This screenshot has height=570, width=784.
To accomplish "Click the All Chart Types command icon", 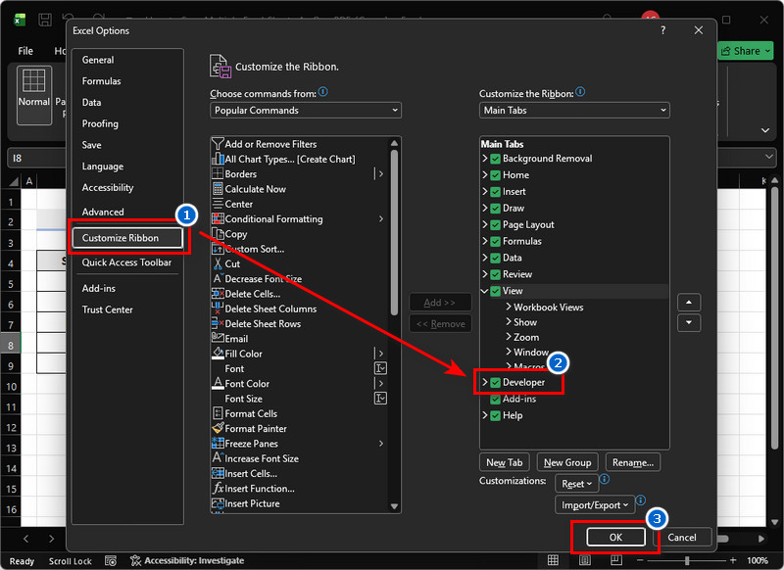I will point(218,159).
